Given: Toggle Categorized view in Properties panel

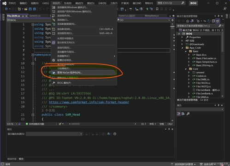Looking at the screenshot, I should pyautogui.click(x=178, y=114).
